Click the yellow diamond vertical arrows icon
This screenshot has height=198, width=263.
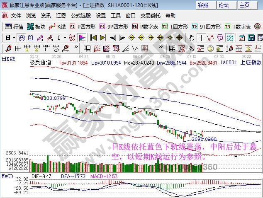click(179, 38)
